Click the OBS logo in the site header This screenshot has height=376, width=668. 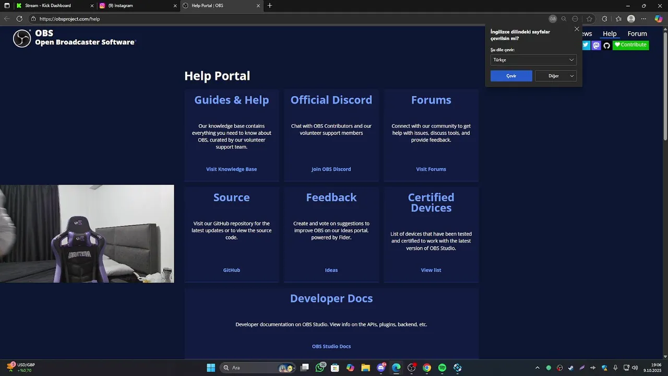coord(22,38)
